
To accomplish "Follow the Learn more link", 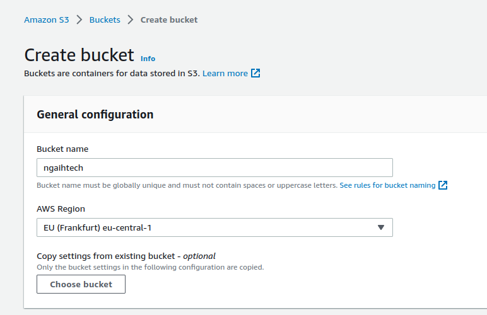I will (225, 74).
